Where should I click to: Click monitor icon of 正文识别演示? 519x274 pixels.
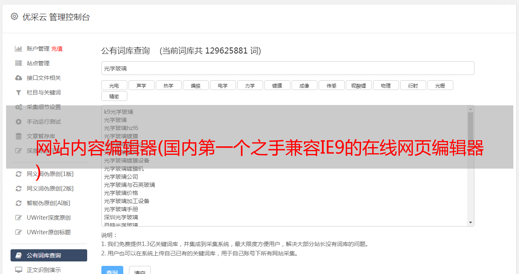pos(18,270)
